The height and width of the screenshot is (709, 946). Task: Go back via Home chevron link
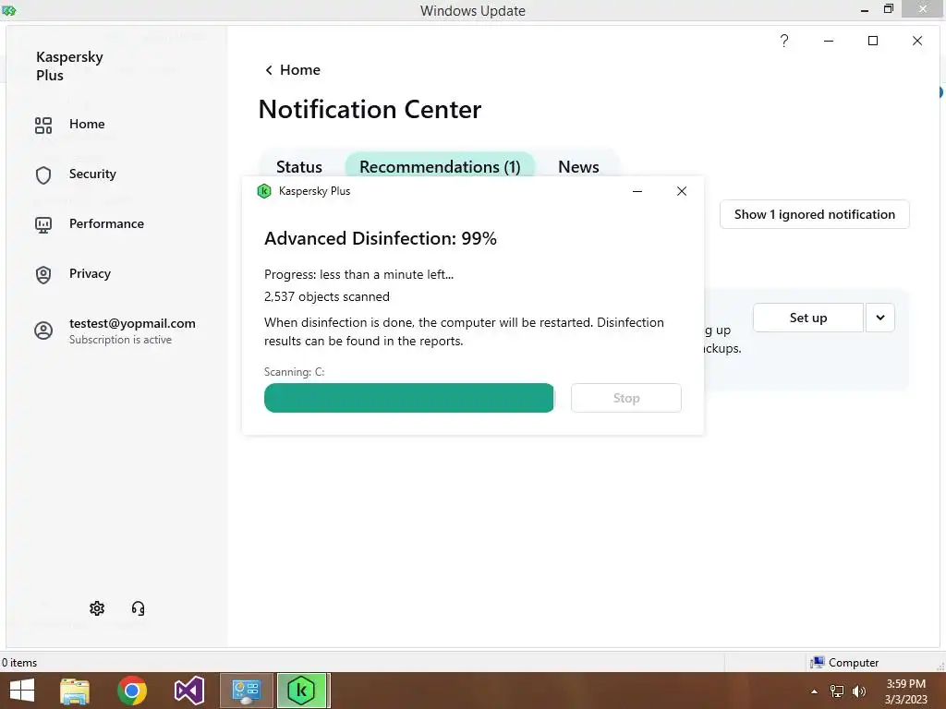coord(293,70)
